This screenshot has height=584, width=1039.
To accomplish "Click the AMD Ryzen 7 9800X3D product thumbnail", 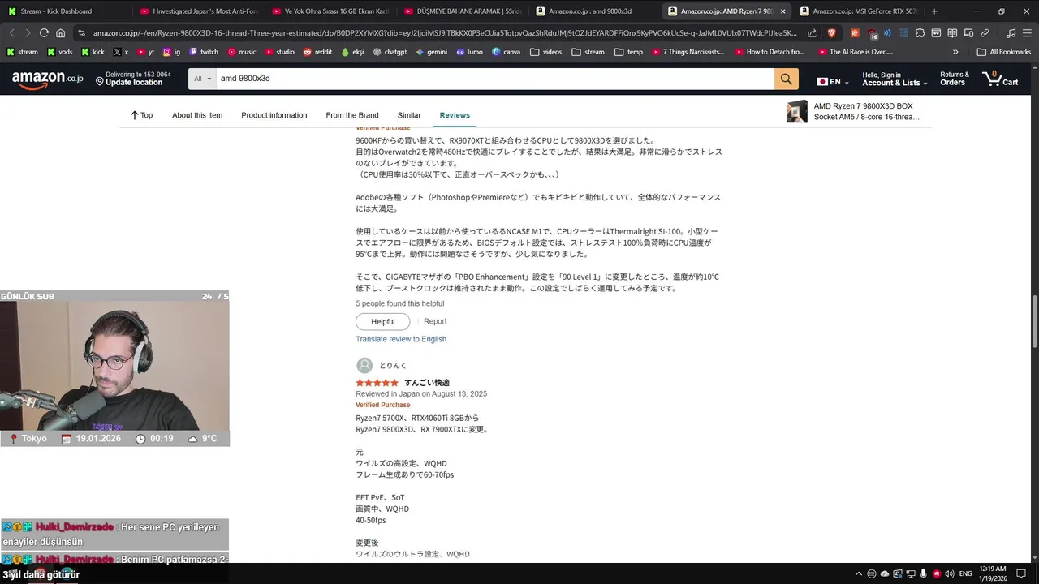I will tap(797, 112).
